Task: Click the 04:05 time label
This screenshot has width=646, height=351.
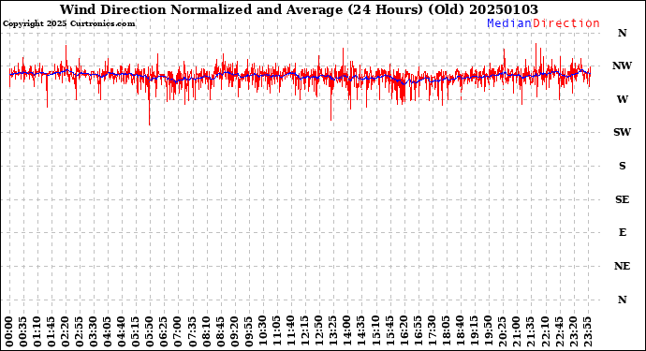Action: (x=108, y=331)
